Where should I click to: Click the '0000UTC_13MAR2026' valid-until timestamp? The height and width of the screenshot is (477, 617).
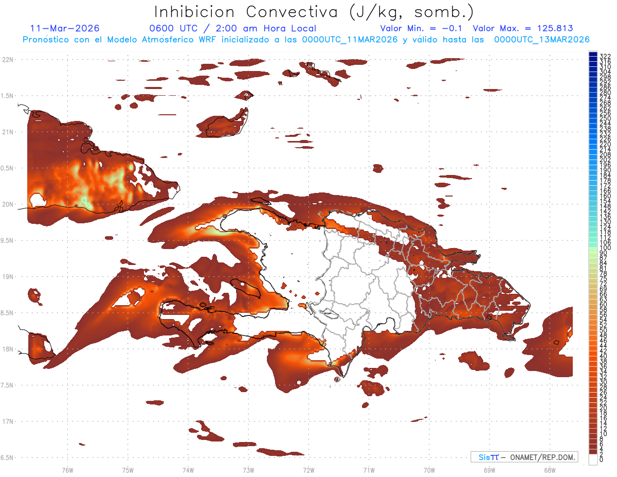pyautogui.click(x=542, y=40)
